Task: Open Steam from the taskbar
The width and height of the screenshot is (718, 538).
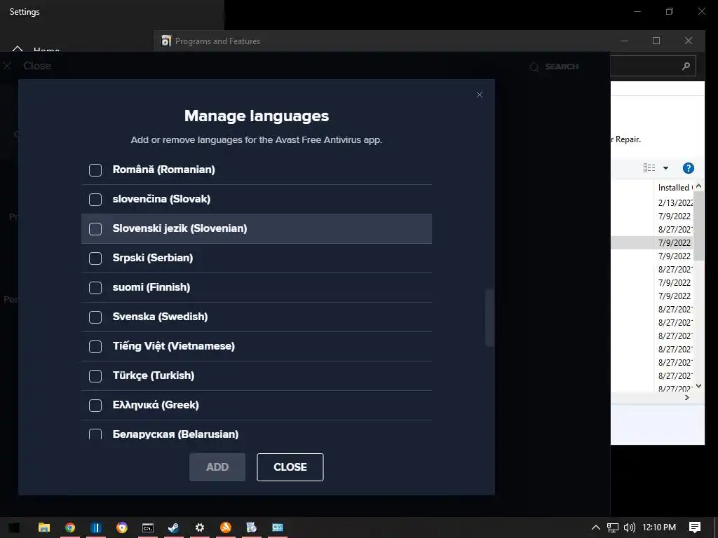Action: (174, 527)
